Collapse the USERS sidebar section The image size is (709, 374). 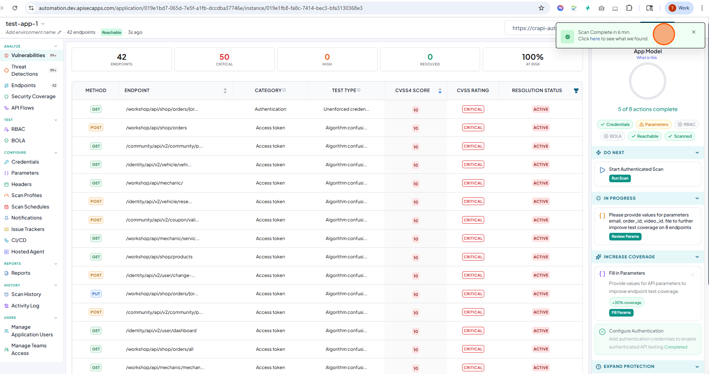point(56,318)
